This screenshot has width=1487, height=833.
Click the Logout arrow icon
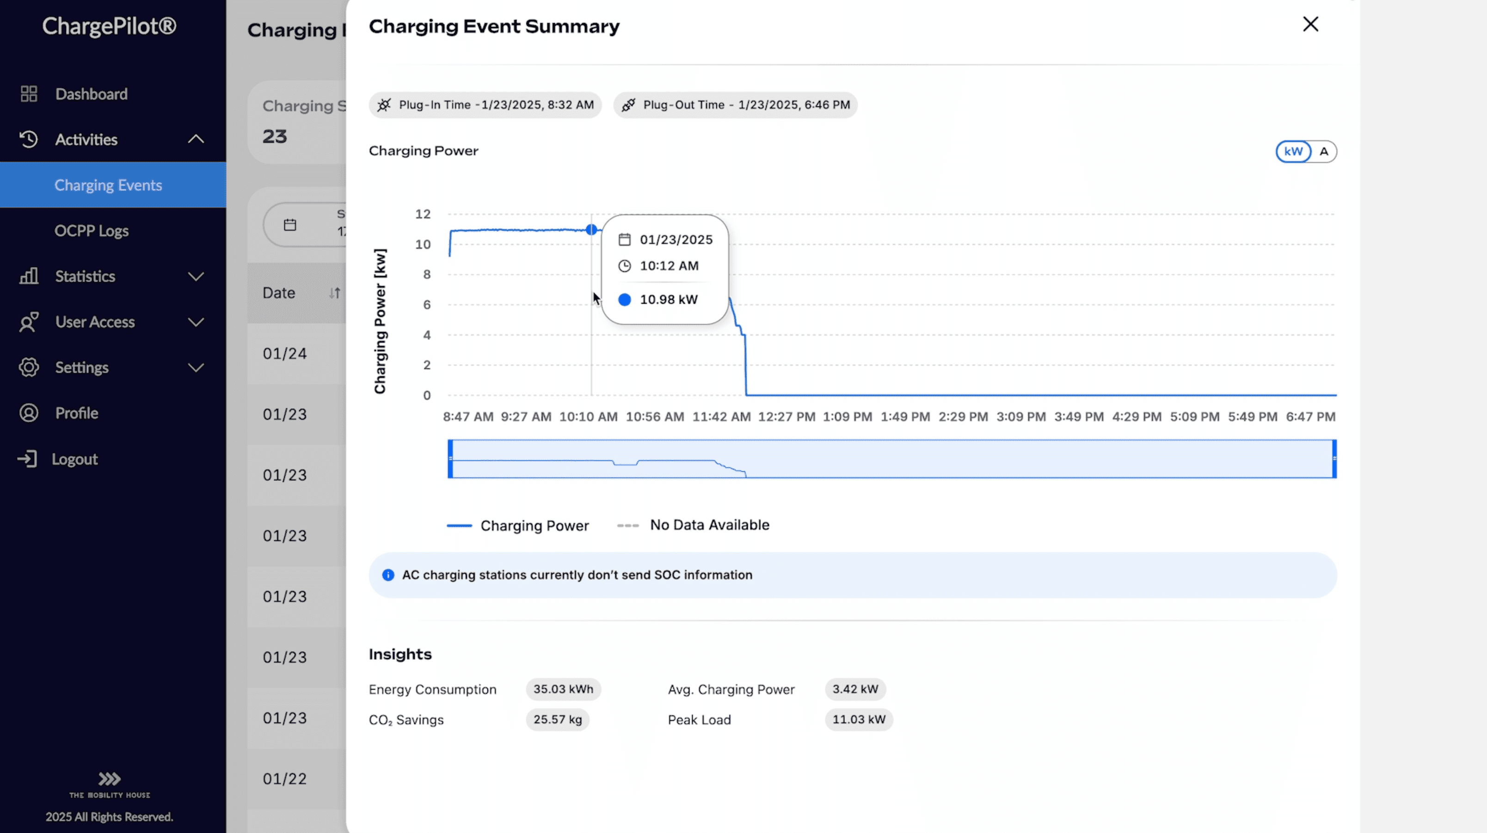tap(27, 459)
